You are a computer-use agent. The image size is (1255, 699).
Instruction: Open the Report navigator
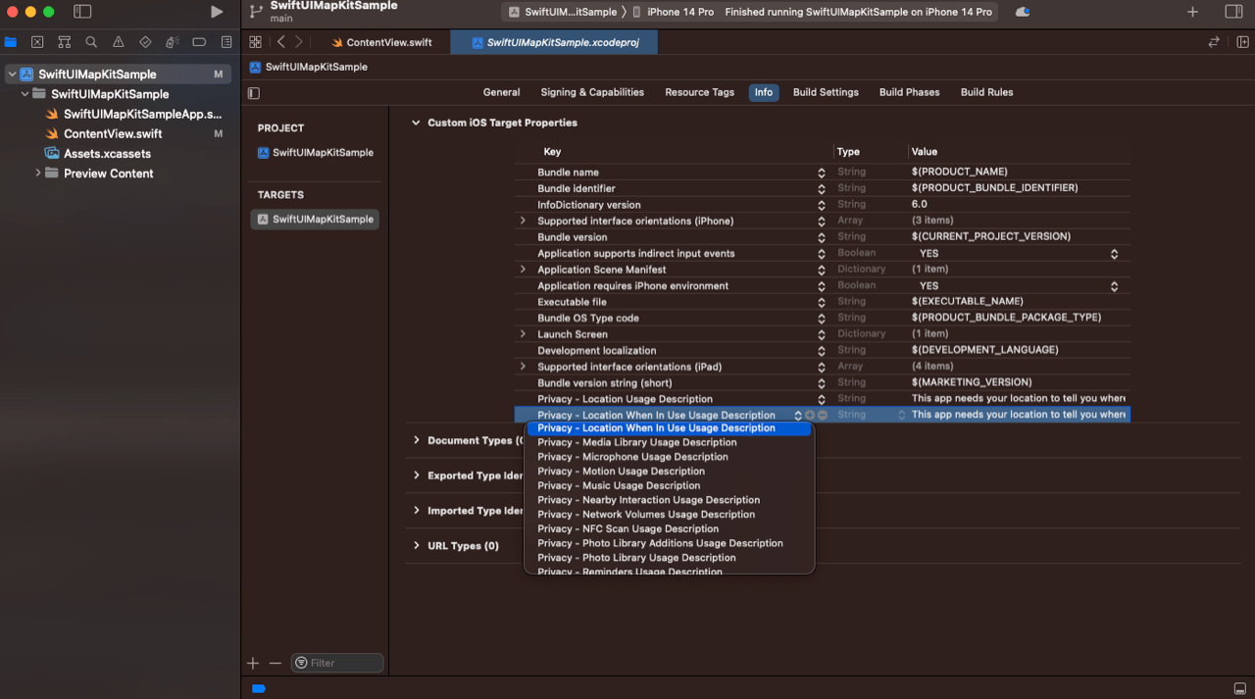pyautogui.click(x=226, y=42)
